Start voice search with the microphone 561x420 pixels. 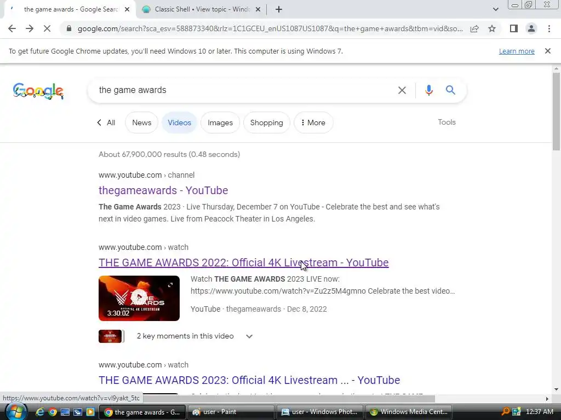428,90
